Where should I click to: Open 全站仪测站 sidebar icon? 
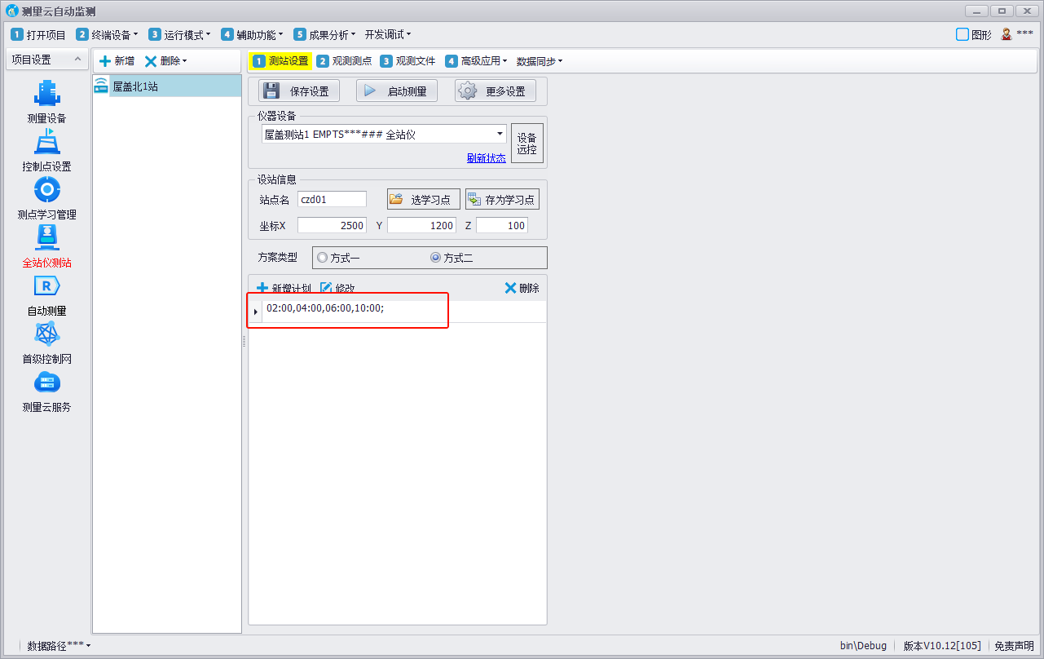tap(46, 239)
